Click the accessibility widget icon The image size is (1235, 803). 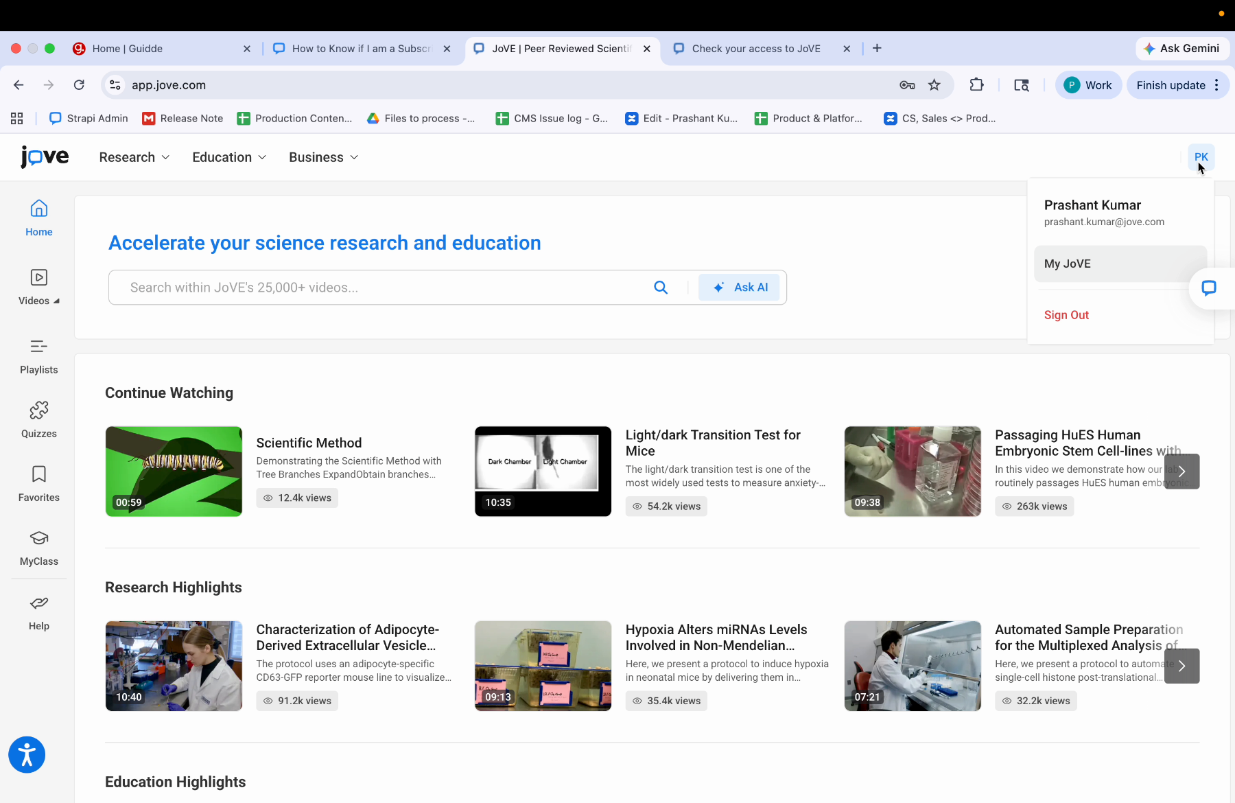coord(27,755)
